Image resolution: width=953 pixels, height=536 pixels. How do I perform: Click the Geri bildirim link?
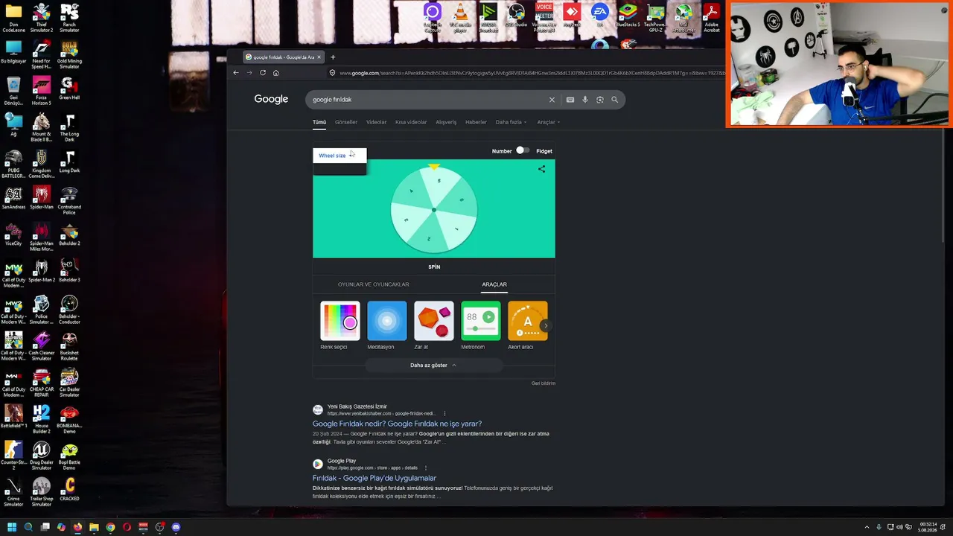pos(544,383)
